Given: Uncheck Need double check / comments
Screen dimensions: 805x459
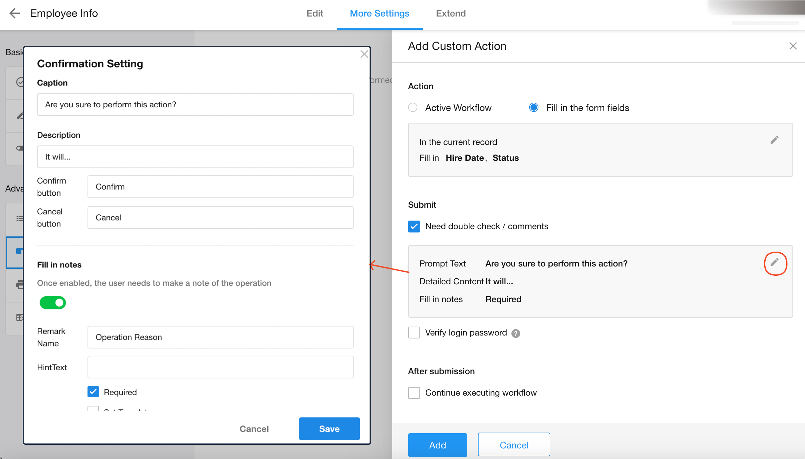Looking at the screenshot, I should [414, 227].
